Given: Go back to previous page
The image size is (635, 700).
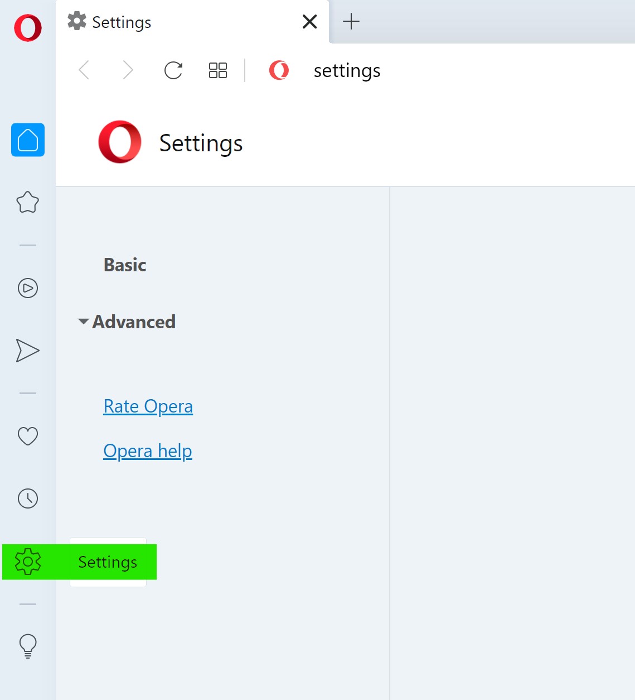Looking at the screenshot, I should [x=84, y=70].
